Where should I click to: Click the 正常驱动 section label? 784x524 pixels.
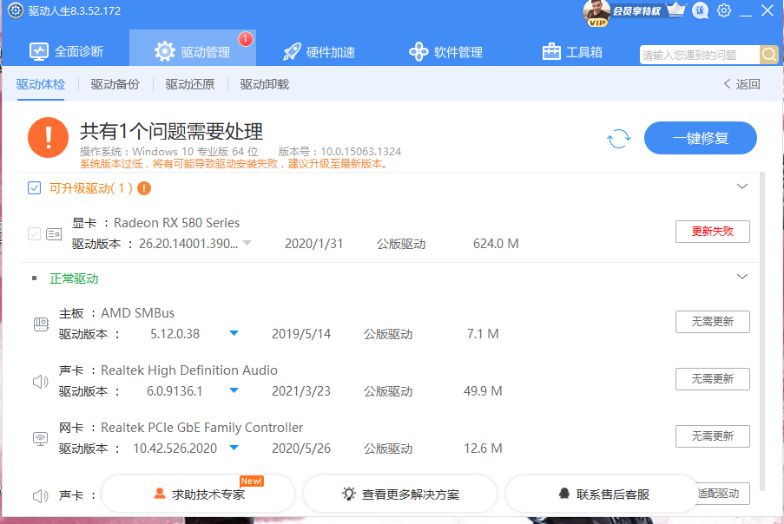[x=74, y=278]
